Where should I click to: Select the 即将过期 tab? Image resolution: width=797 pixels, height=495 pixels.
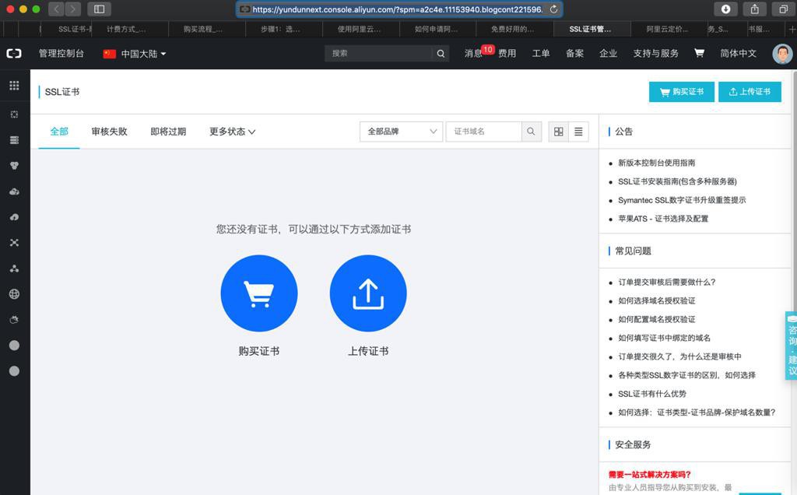pos(168,132)
